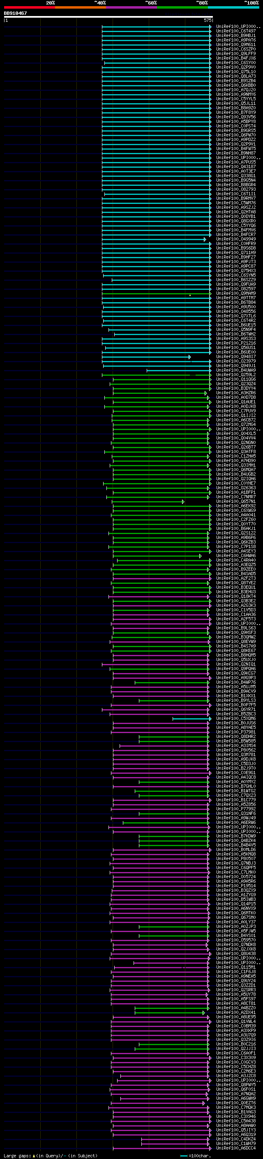Select the UniRef100_B4FMV6 entry
This screenshot has width=263, height=1159.
[x=236, y=230]
